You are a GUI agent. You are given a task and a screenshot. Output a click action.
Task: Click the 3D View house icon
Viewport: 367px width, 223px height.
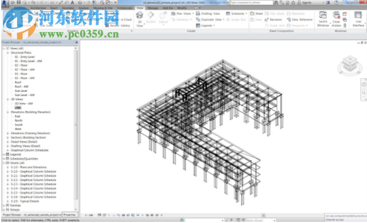[x=139, y=15]
